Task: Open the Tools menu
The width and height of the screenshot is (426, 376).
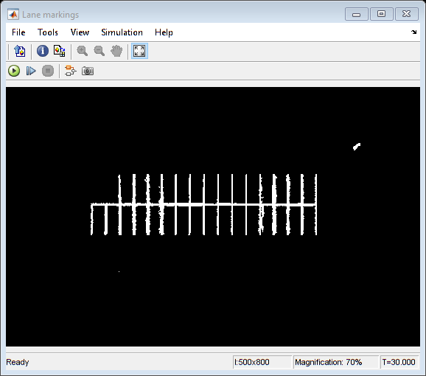Action: [48, 32]
